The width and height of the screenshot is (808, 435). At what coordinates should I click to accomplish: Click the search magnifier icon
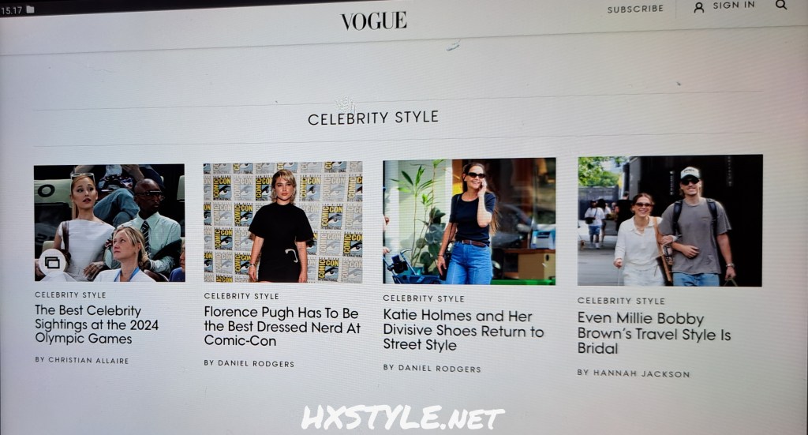pos(781,5)
